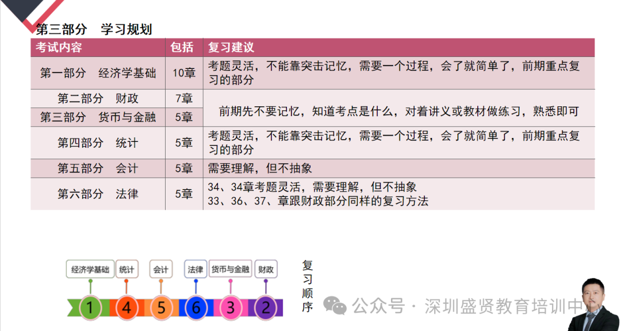
Task: Click the 考试内容 table column header
Action: 59,48
